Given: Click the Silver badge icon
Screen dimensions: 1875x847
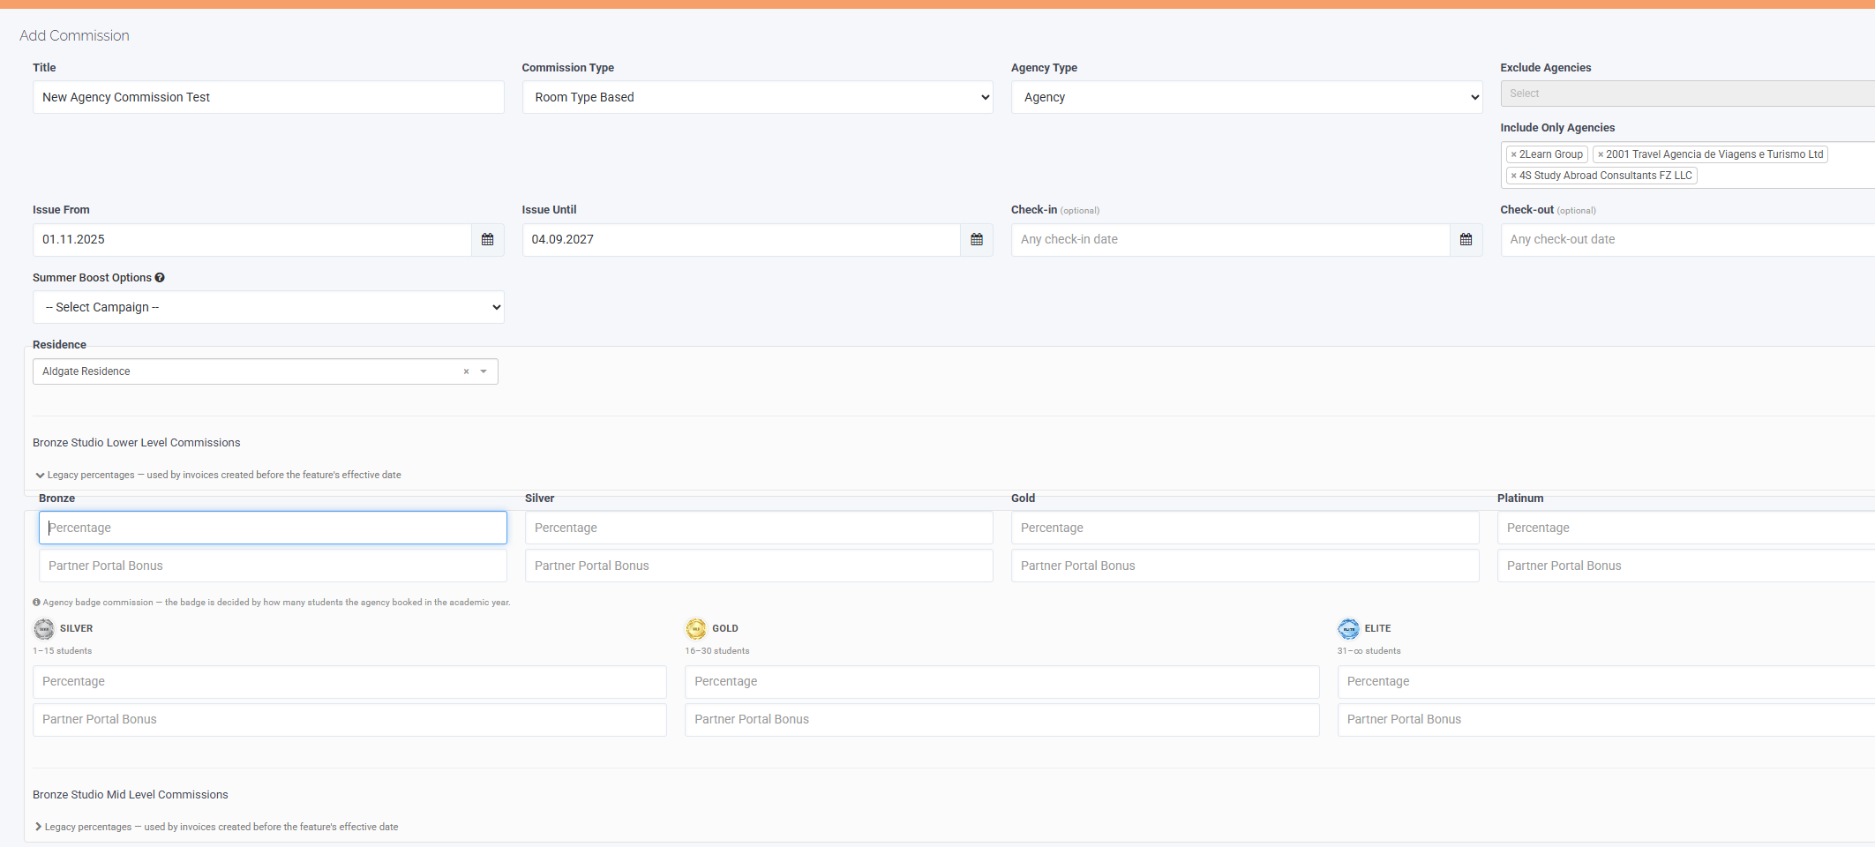Looking at the screenshot, I should pyautogui.click(x=44, y=629).
